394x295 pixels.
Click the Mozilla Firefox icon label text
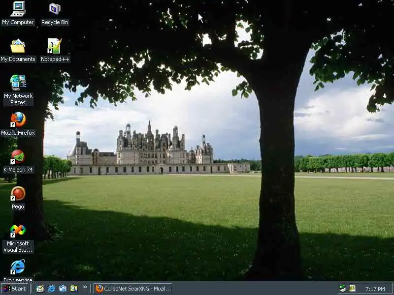pyautogui.click(x=18, y=133)
